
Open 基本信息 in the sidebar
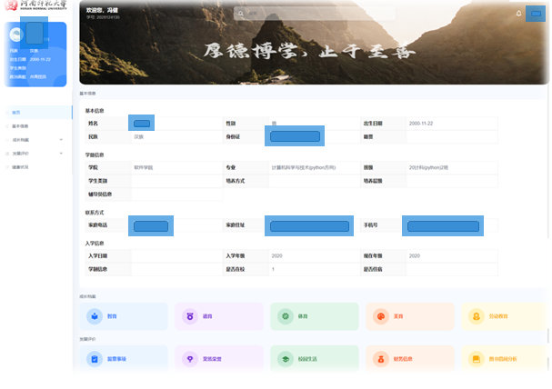20,126
